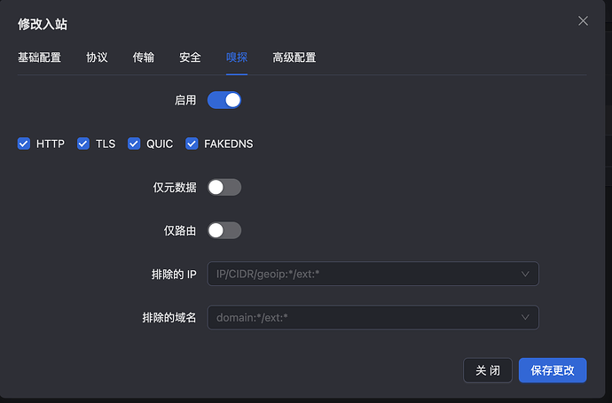Select the 安全 tab

190,58
